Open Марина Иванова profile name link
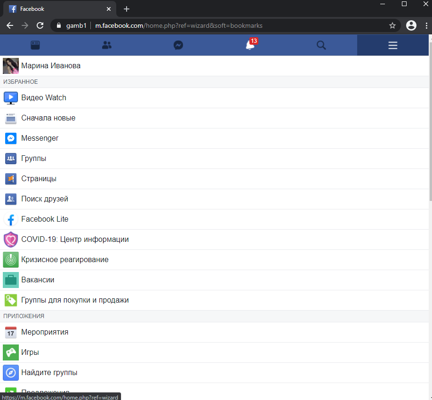Image resolution: width=432 pixels, height=400 pixels. coord(51,66)
